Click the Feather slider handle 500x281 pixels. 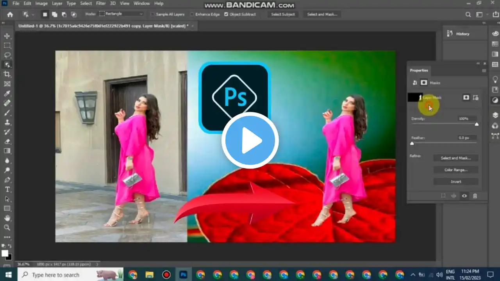412,144
